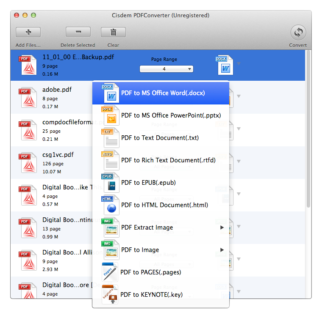Open format arrow for the 13 page file row
322x315 pixels.
tap(239, 227)
